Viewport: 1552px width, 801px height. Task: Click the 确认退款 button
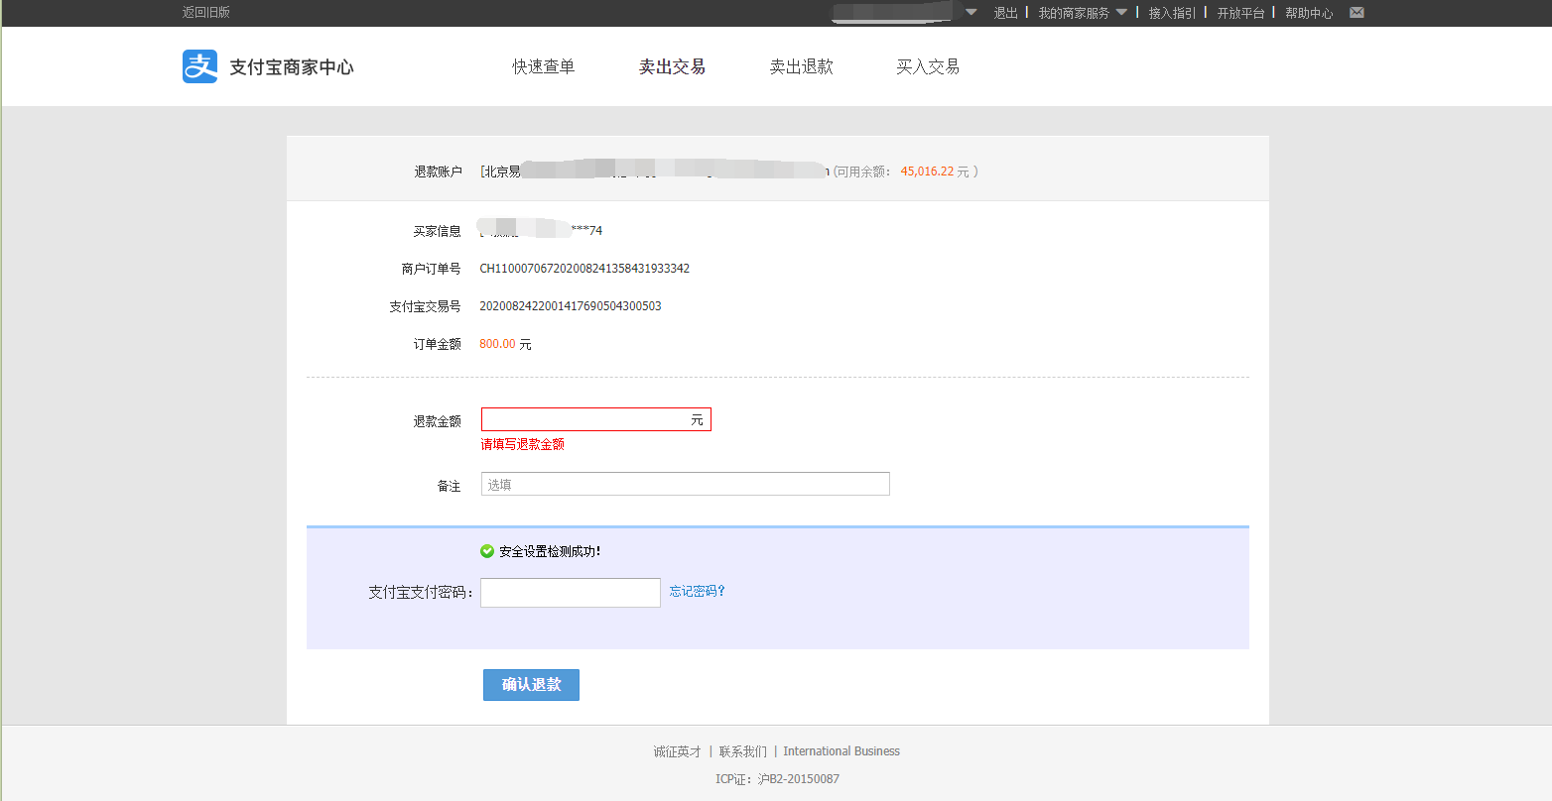(531, 685)
